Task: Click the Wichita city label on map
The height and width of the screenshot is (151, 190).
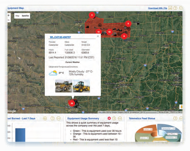Action: click(x=79, y=22)
